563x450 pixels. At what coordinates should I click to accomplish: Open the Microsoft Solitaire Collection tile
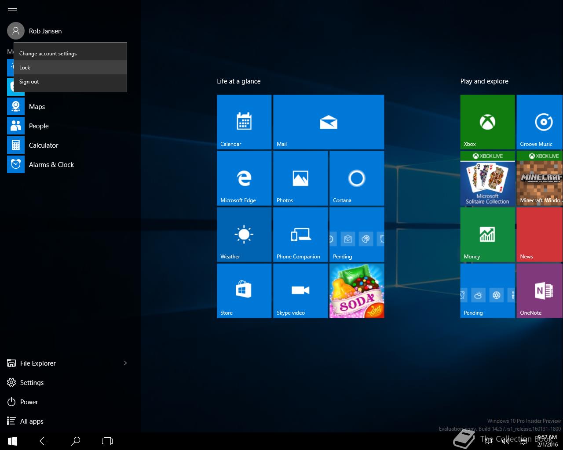[x=487, y=178]
